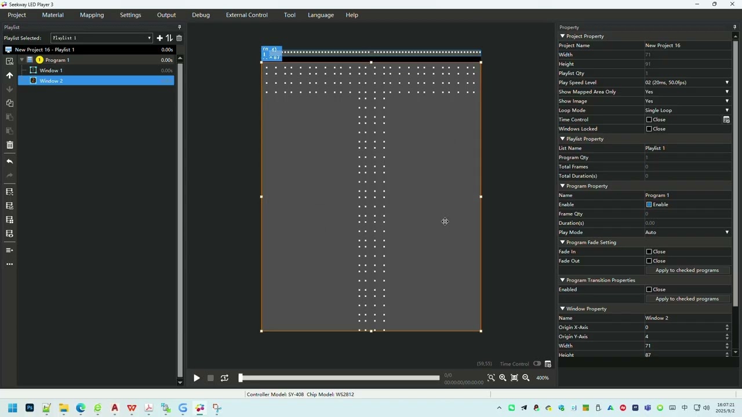Start playback with Play button
The image size is (742, 417).
(x=197, y=378)
